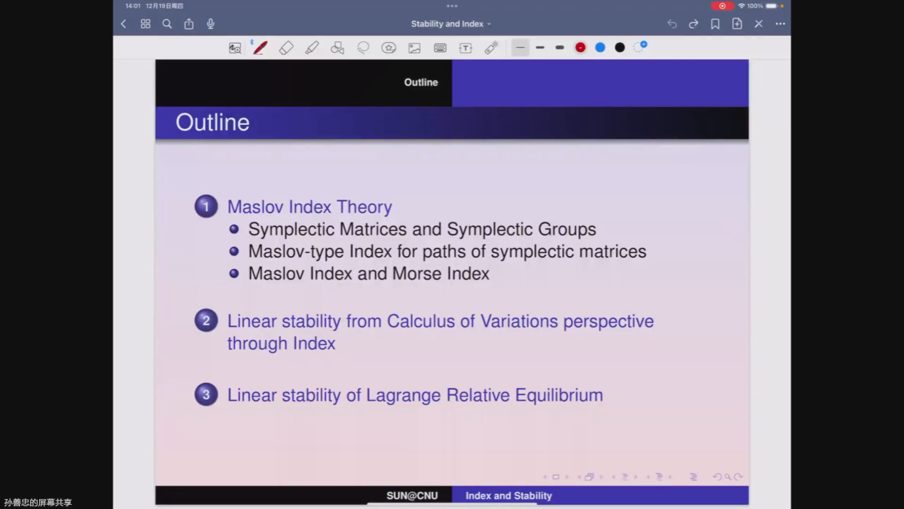Open the three-dot more options menu
The image size is (904, 509).
coord(780,24)
